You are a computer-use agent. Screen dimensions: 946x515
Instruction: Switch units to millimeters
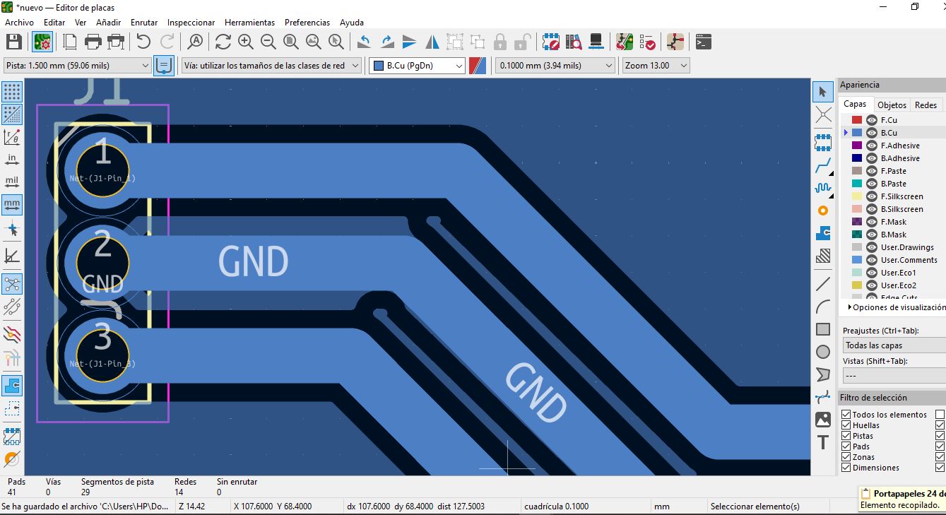12,205
